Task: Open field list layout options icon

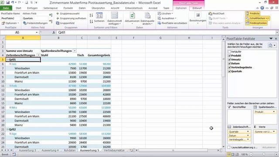Action: click(272, 45)
